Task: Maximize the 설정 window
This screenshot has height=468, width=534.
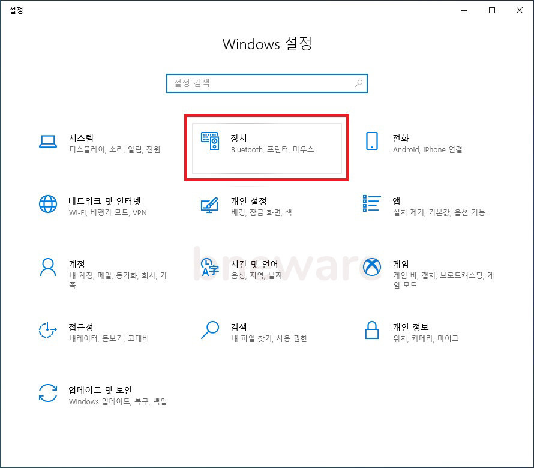Action: pos(492,10)
